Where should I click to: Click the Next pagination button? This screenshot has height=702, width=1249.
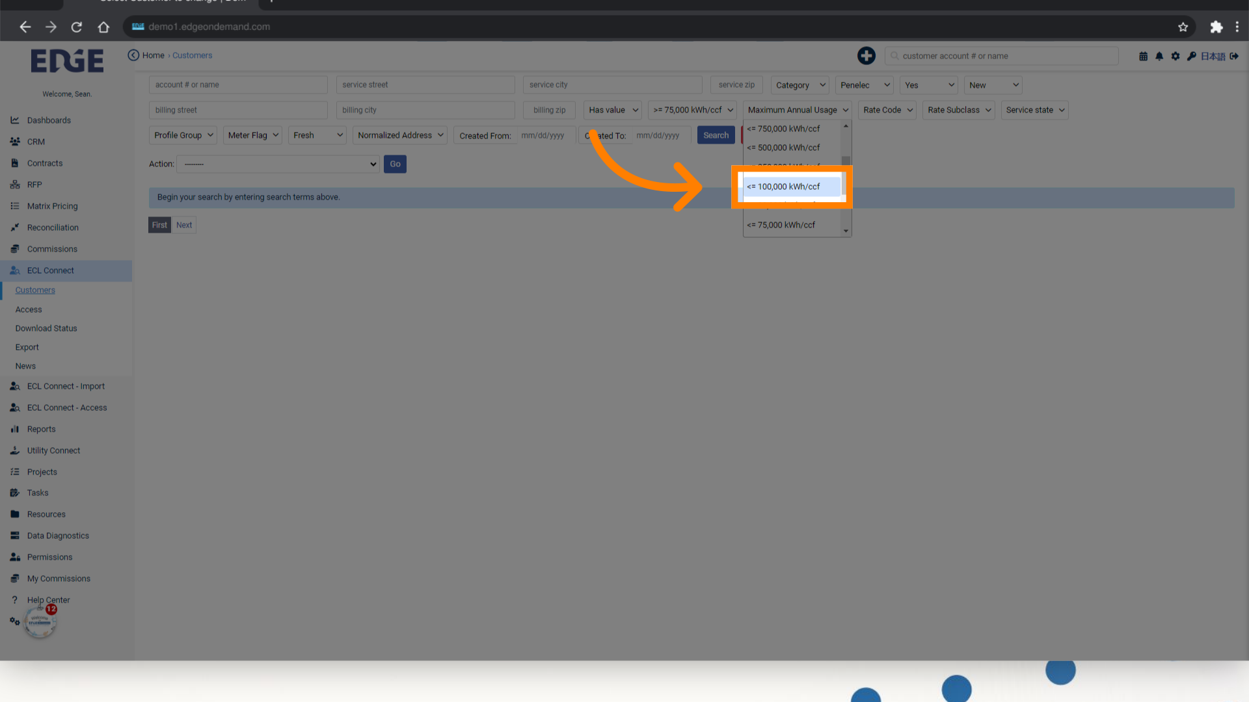184,225
